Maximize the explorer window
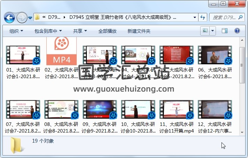Image resolution: width=248 pixels, height=158 pixels. tap(223, 3)
